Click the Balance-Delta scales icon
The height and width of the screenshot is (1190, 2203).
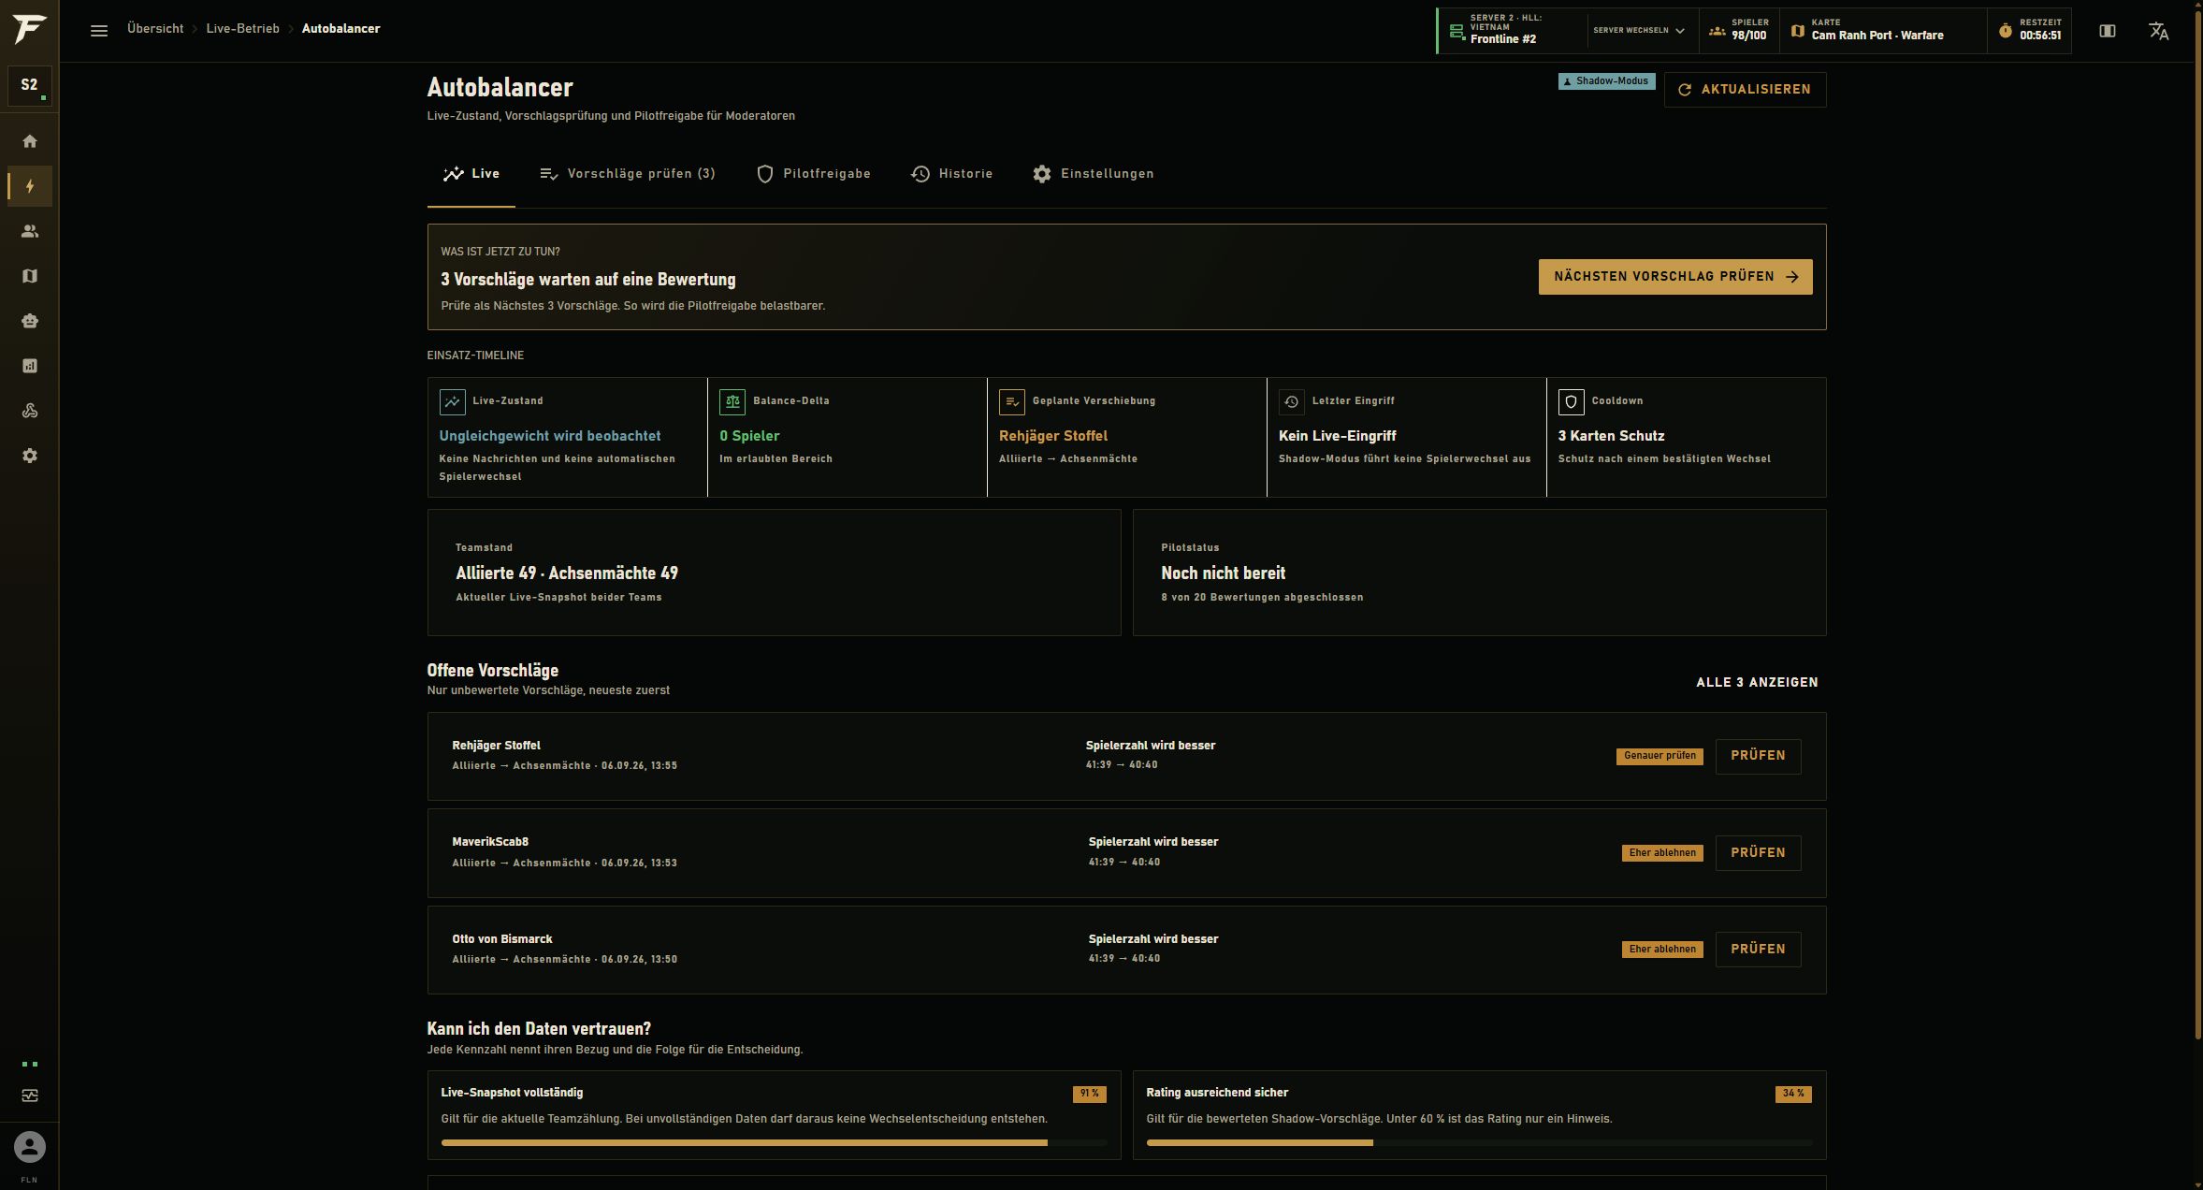(x=732, y=401)
